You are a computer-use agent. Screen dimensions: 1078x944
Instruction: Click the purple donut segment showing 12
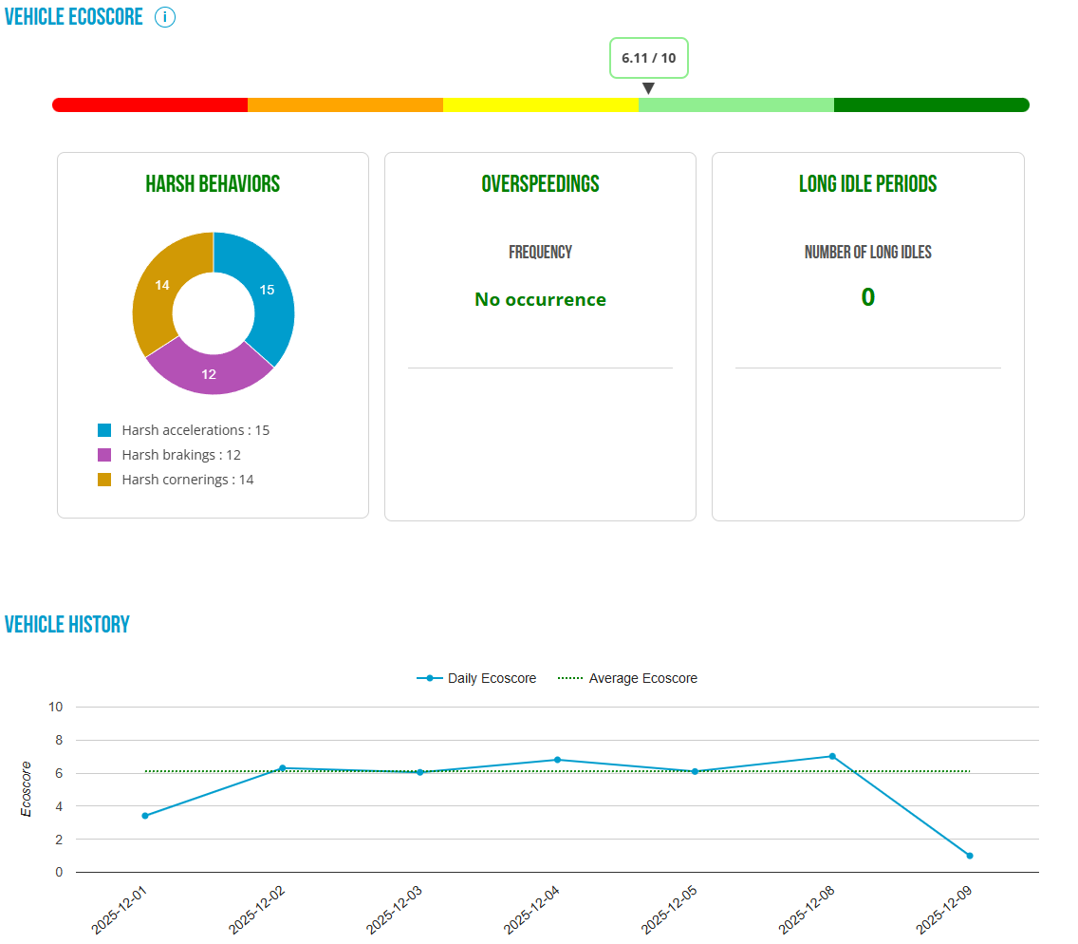click(x=209, y=373)
